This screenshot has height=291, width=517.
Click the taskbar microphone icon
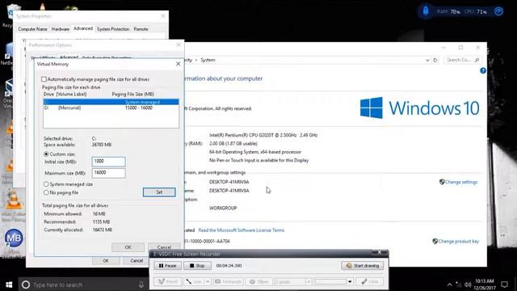(141, 285)
